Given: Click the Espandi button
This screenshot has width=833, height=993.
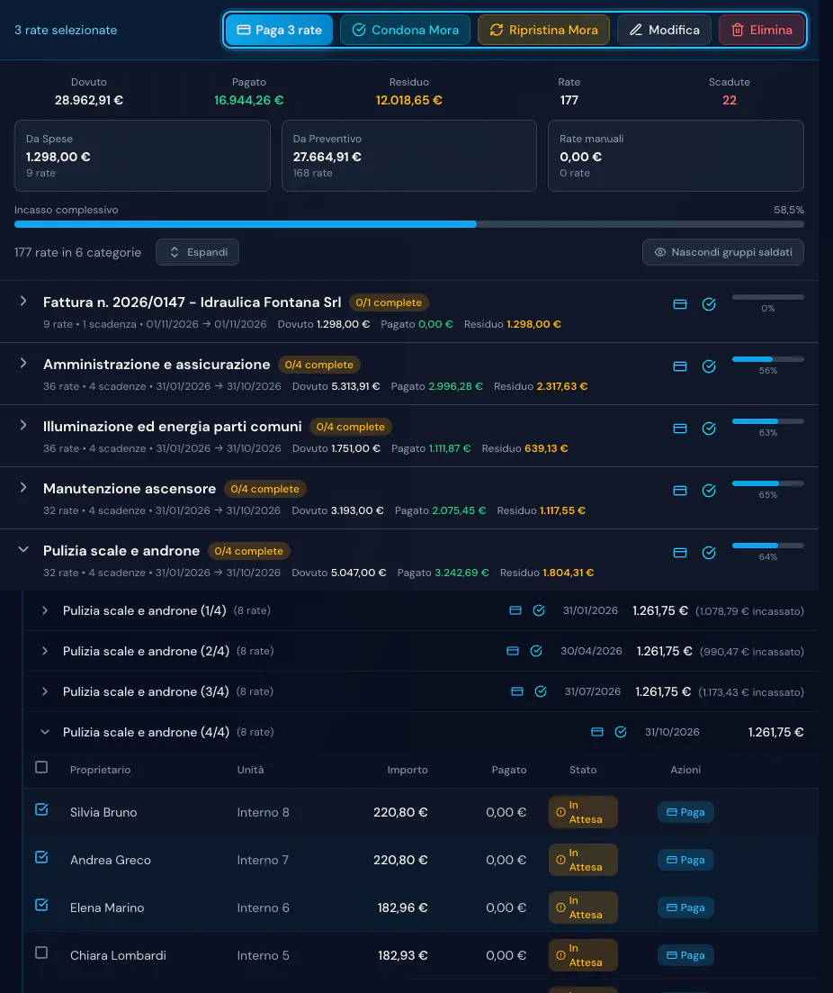Looking at the screenshot, I should pyautogui.click(x=198, y=252).
